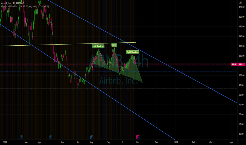Click the 120.00 price axis label

[242, 56]
